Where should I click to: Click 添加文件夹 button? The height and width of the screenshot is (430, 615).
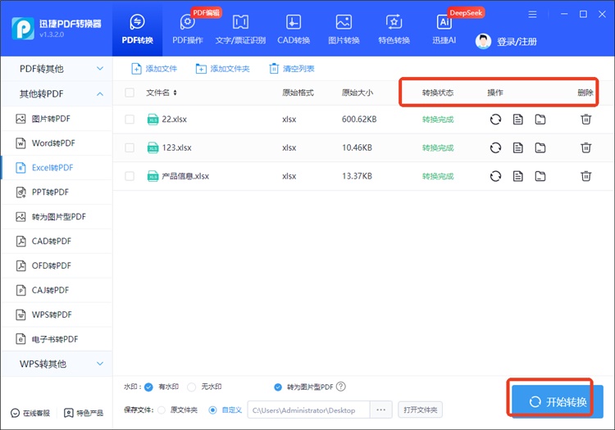tap(222, 69)
